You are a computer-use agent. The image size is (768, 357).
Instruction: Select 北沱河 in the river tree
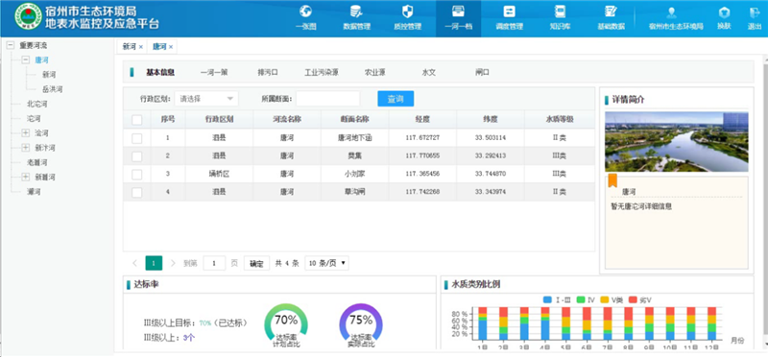point(36,104)
